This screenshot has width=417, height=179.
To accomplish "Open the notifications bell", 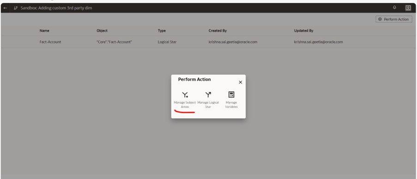I will [x=395, y=7].
